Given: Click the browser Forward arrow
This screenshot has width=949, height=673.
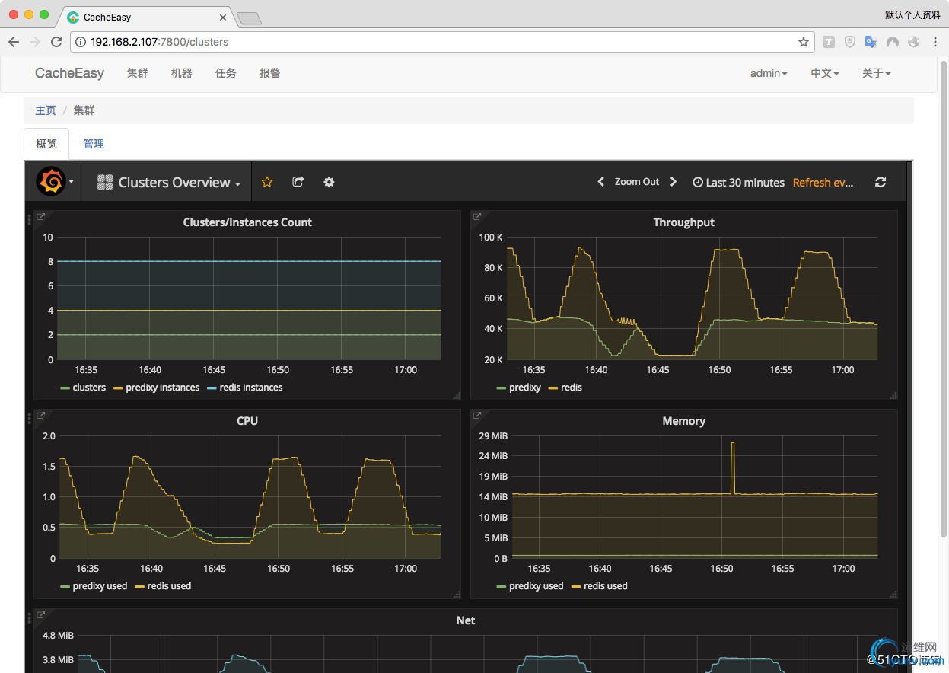Looking at the screenshot, I should [35, 42].
